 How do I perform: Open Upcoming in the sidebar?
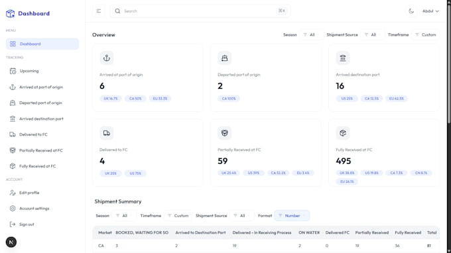point(29,71)
